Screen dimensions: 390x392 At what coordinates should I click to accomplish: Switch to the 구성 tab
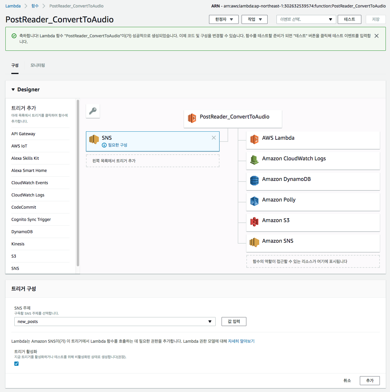point(15,65)
